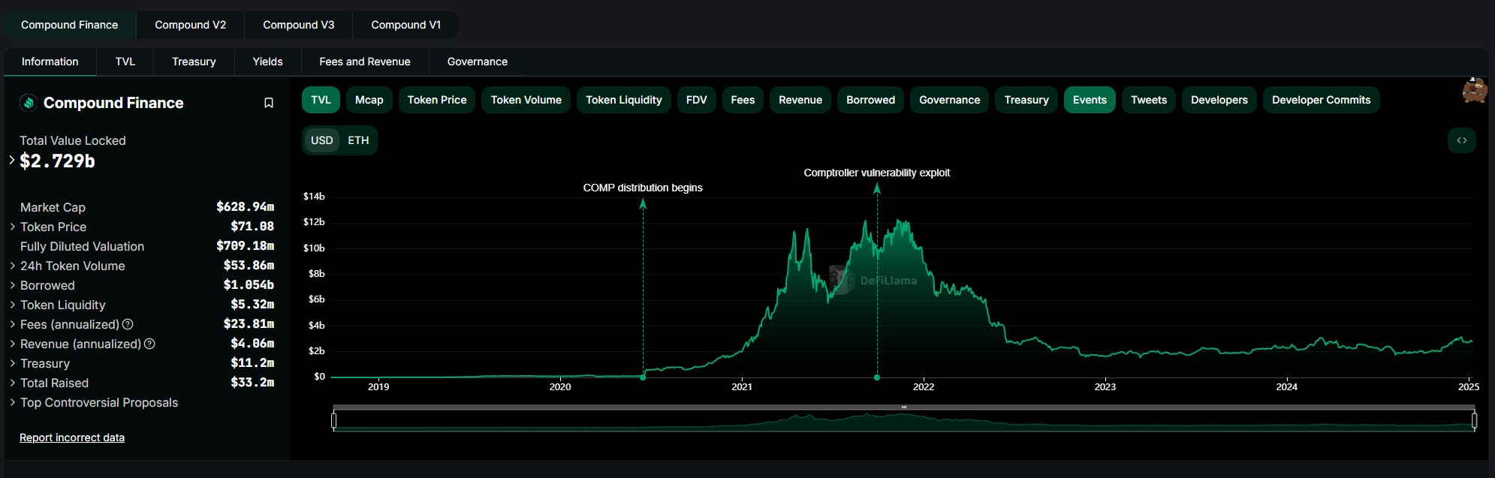Click the help icon next to Fees (annualized)
Screen dimensions: 1495x478
pyautogui.click(x=128, y=324)
